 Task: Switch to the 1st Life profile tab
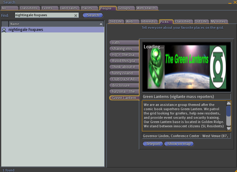(201, 21)
